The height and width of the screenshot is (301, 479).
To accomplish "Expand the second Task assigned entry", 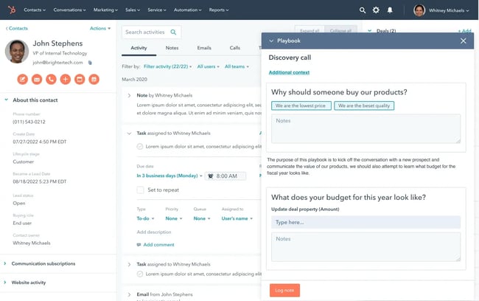I will point(129,264).
